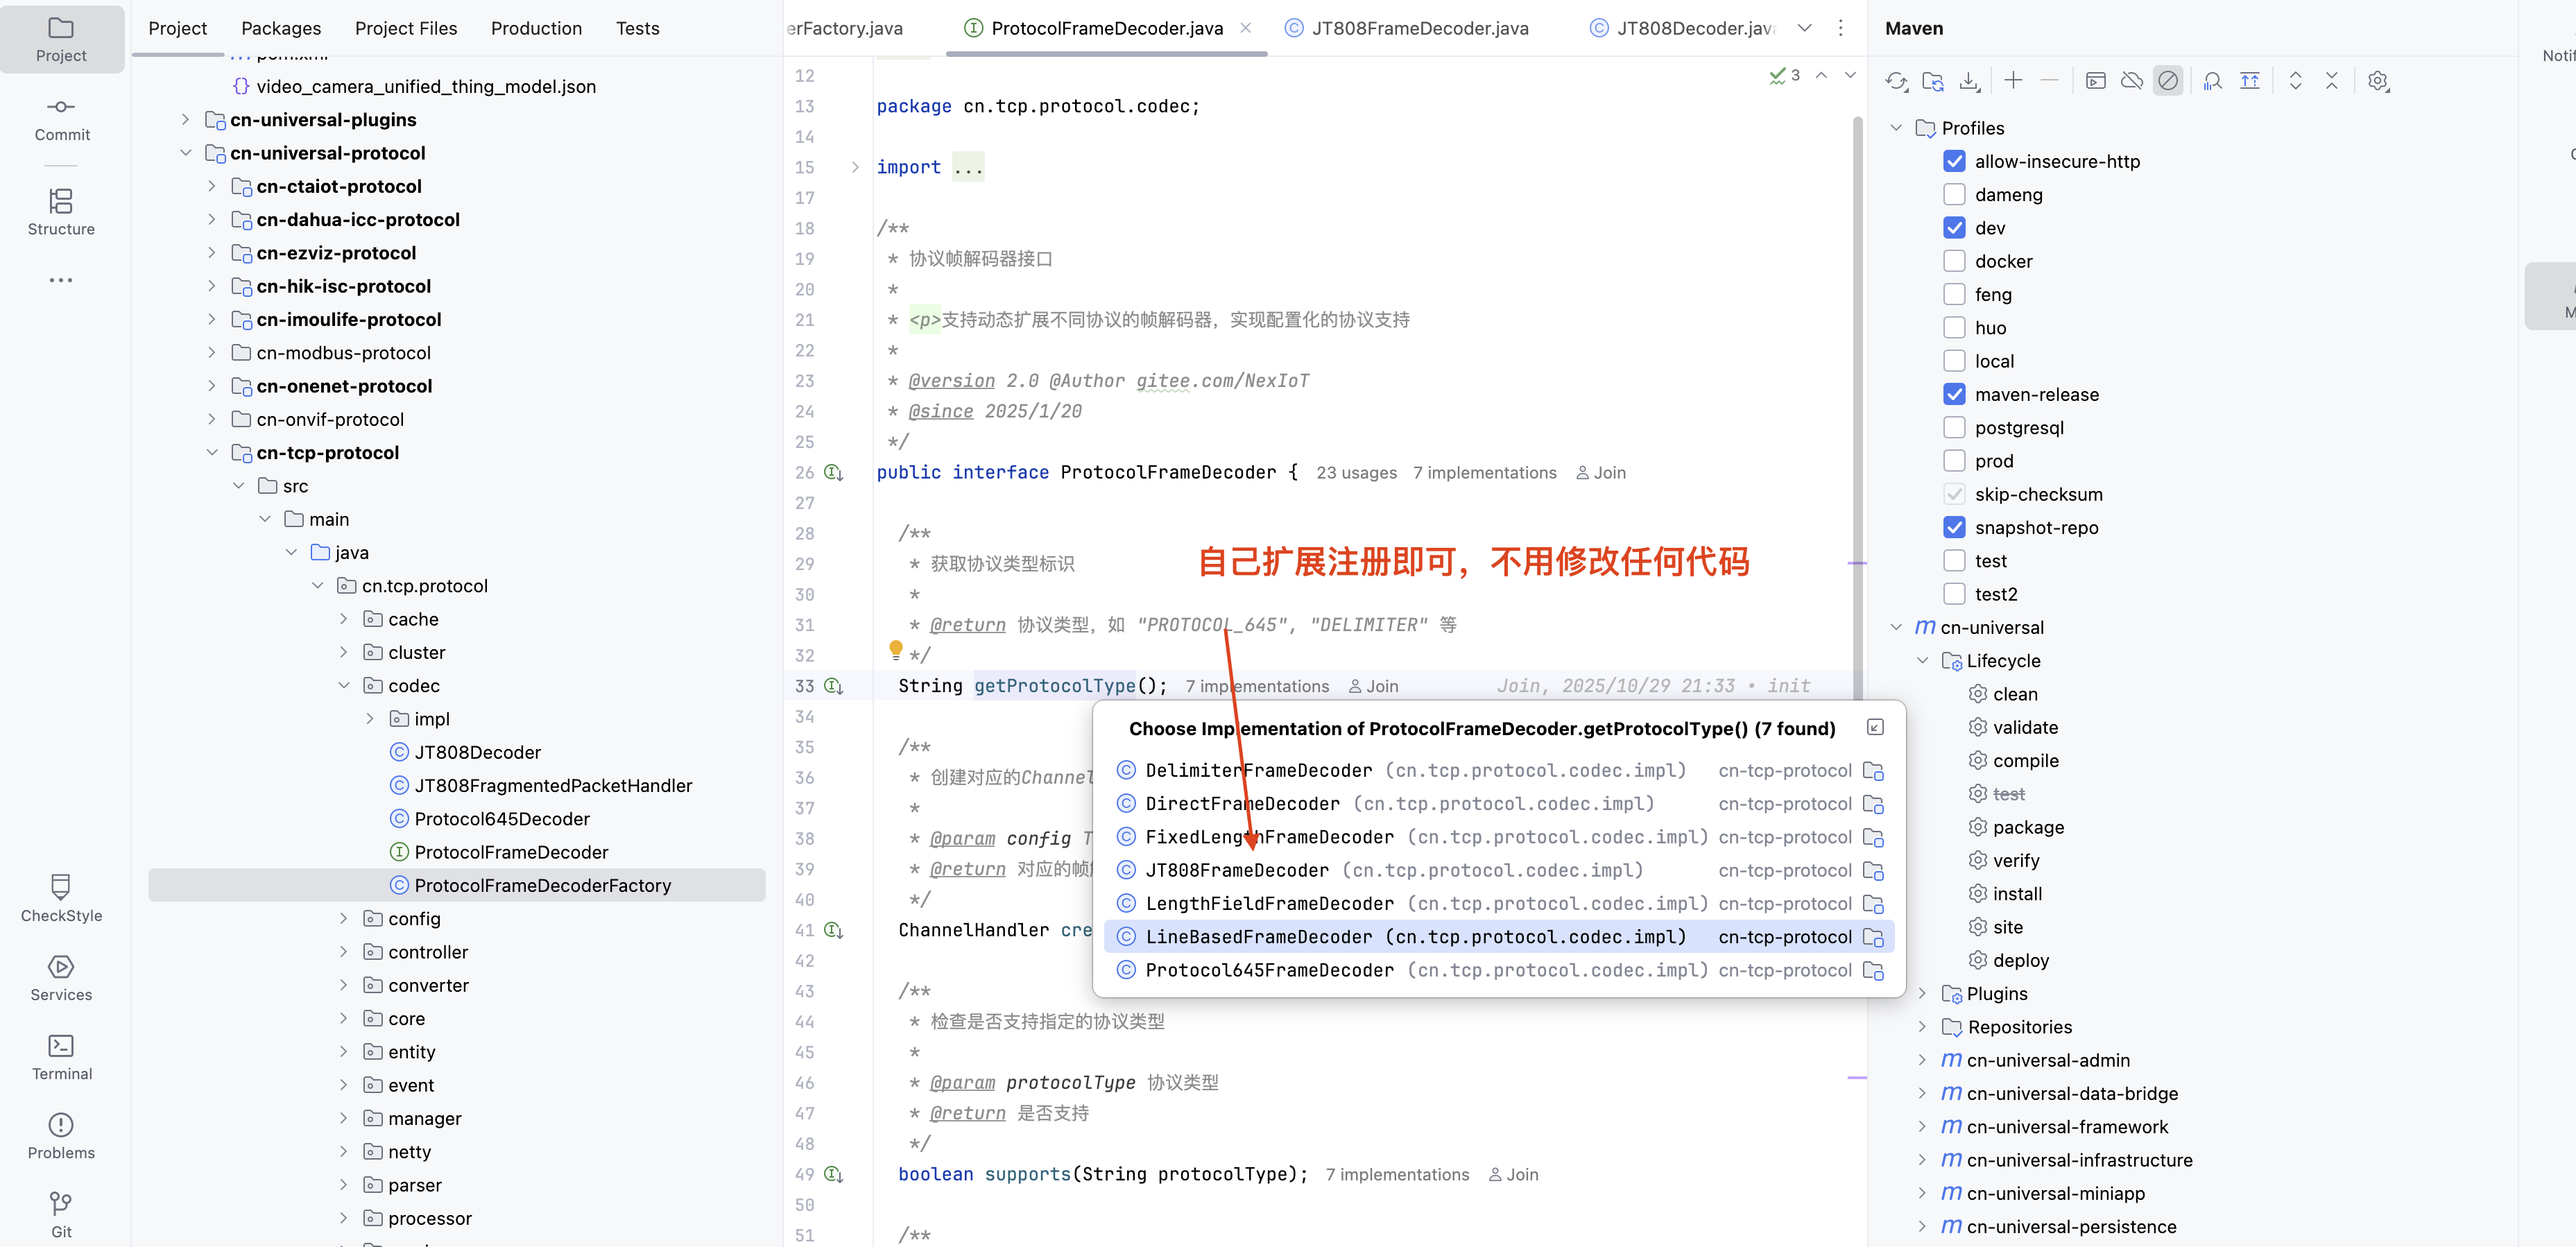
Task: Click Maven show dependencies up-arrows icon
Action: (2249, 81)
